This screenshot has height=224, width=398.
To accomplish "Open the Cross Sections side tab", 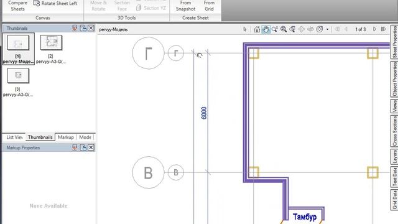I will tap(394, 131).
